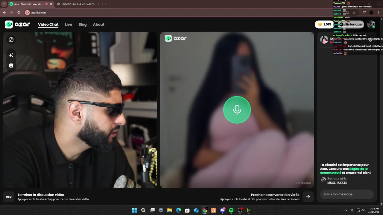Open Microsoft Store from taskbar
The width and height of the screenshot is (383, 215).
pos(187,210)
